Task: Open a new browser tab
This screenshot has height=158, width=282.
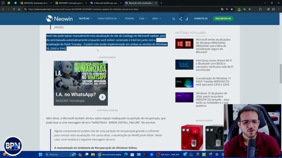Action: pyautogui.click(x=161, y=3)
